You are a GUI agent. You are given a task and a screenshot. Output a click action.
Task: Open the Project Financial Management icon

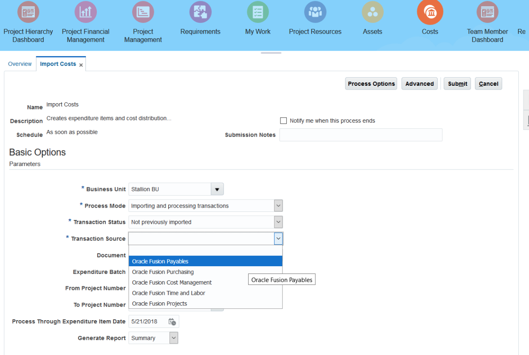[85, 12]
